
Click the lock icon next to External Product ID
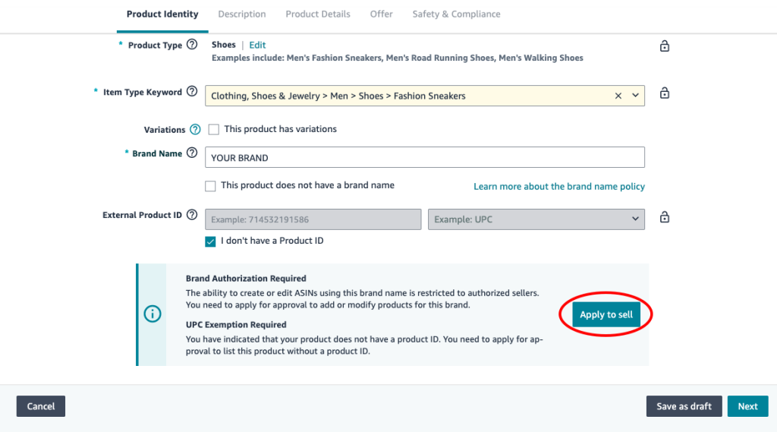665,218
